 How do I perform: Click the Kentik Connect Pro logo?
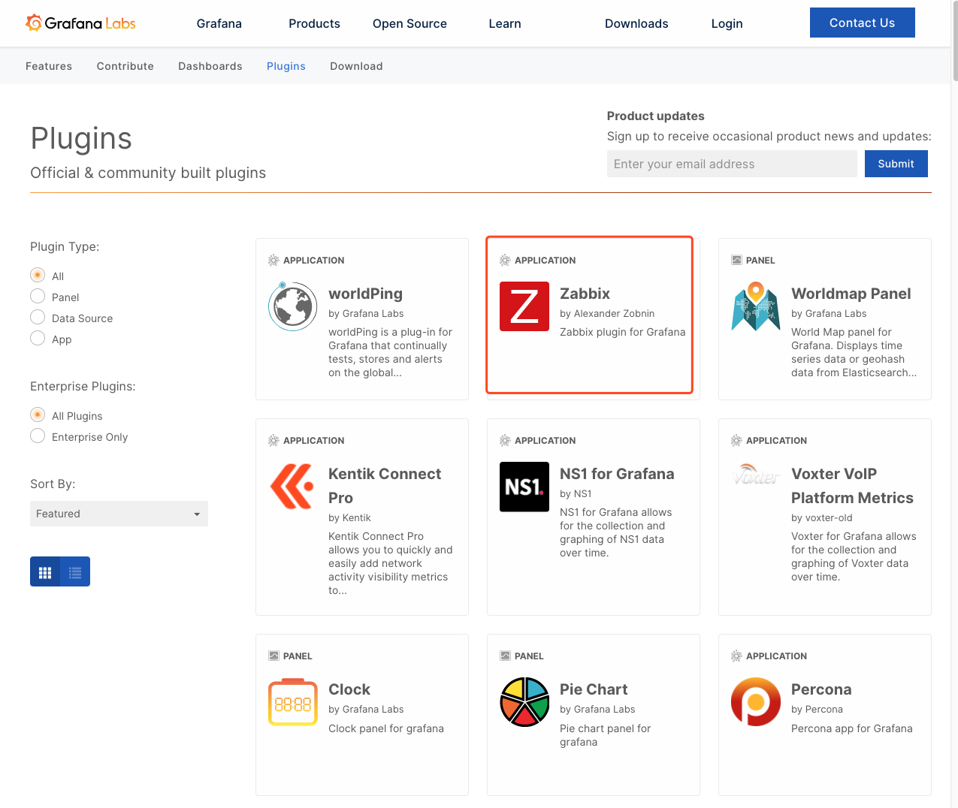point(292,487)
